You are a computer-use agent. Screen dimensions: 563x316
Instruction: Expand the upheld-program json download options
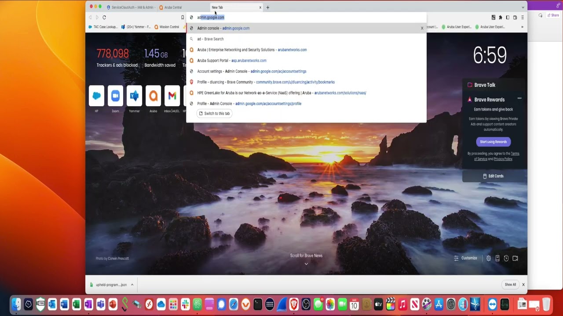click(x=132, y=285)
